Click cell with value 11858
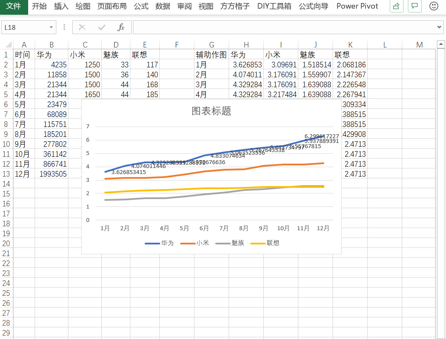The width and height of the screenshot is (446, 339). click(x=52, y=74)
